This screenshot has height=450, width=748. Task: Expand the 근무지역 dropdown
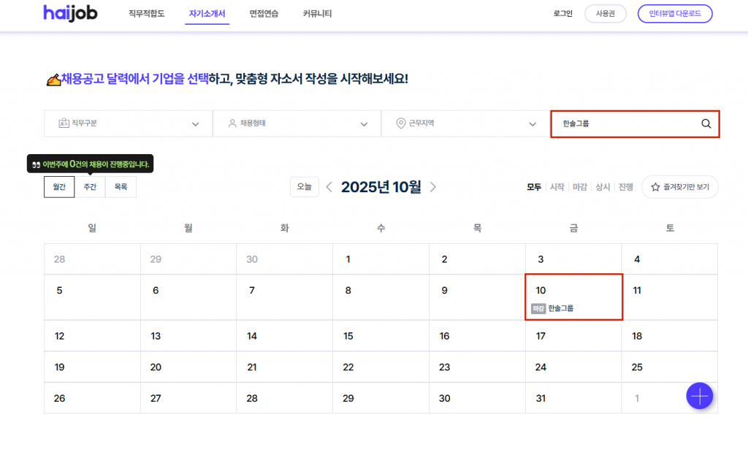[465, 124]
